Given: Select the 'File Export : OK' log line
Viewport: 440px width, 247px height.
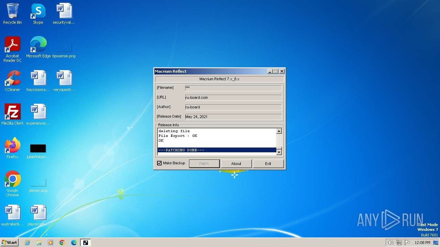Looking at the screenshot, I should tap(178, 136).
